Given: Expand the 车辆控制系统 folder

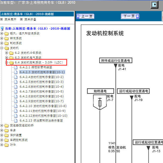Looking at the screenshot, I should tap(2, 140).
